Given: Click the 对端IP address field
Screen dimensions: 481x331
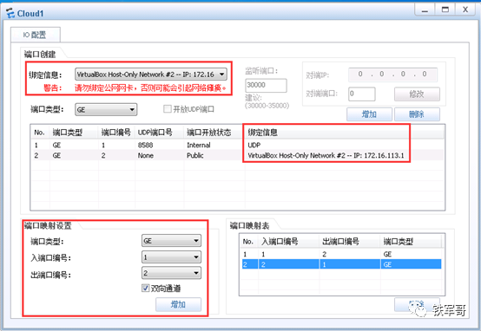Looking at the screenshot, I should click(x=392, y=75).
